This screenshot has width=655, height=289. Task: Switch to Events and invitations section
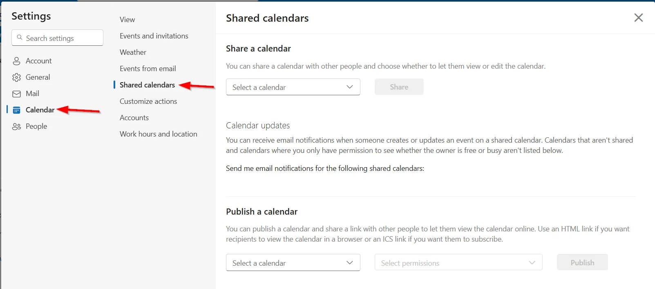point(154,36)
